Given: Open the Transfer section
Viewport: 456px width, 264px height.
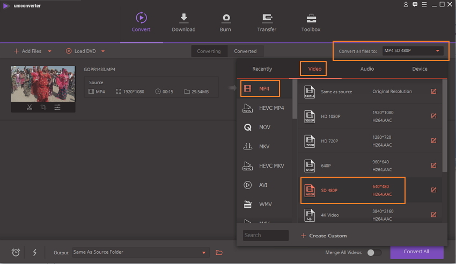Looking at the screenshot, I should (x=267, y=22).
